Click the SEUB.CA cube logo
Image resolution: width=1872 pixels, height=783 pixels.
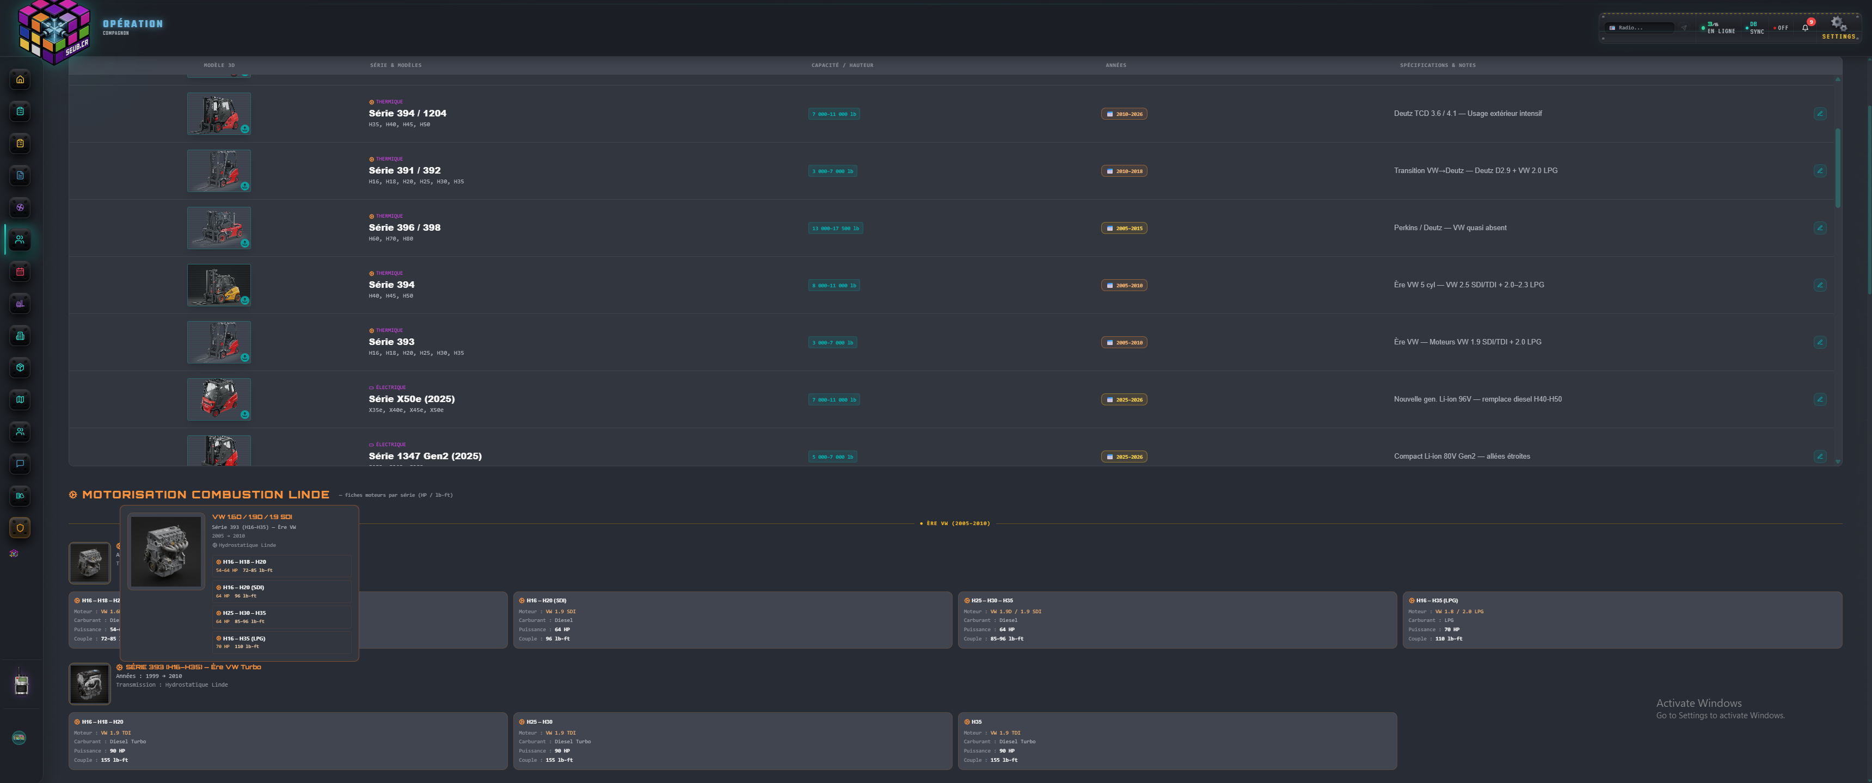(x=54, y=32)
